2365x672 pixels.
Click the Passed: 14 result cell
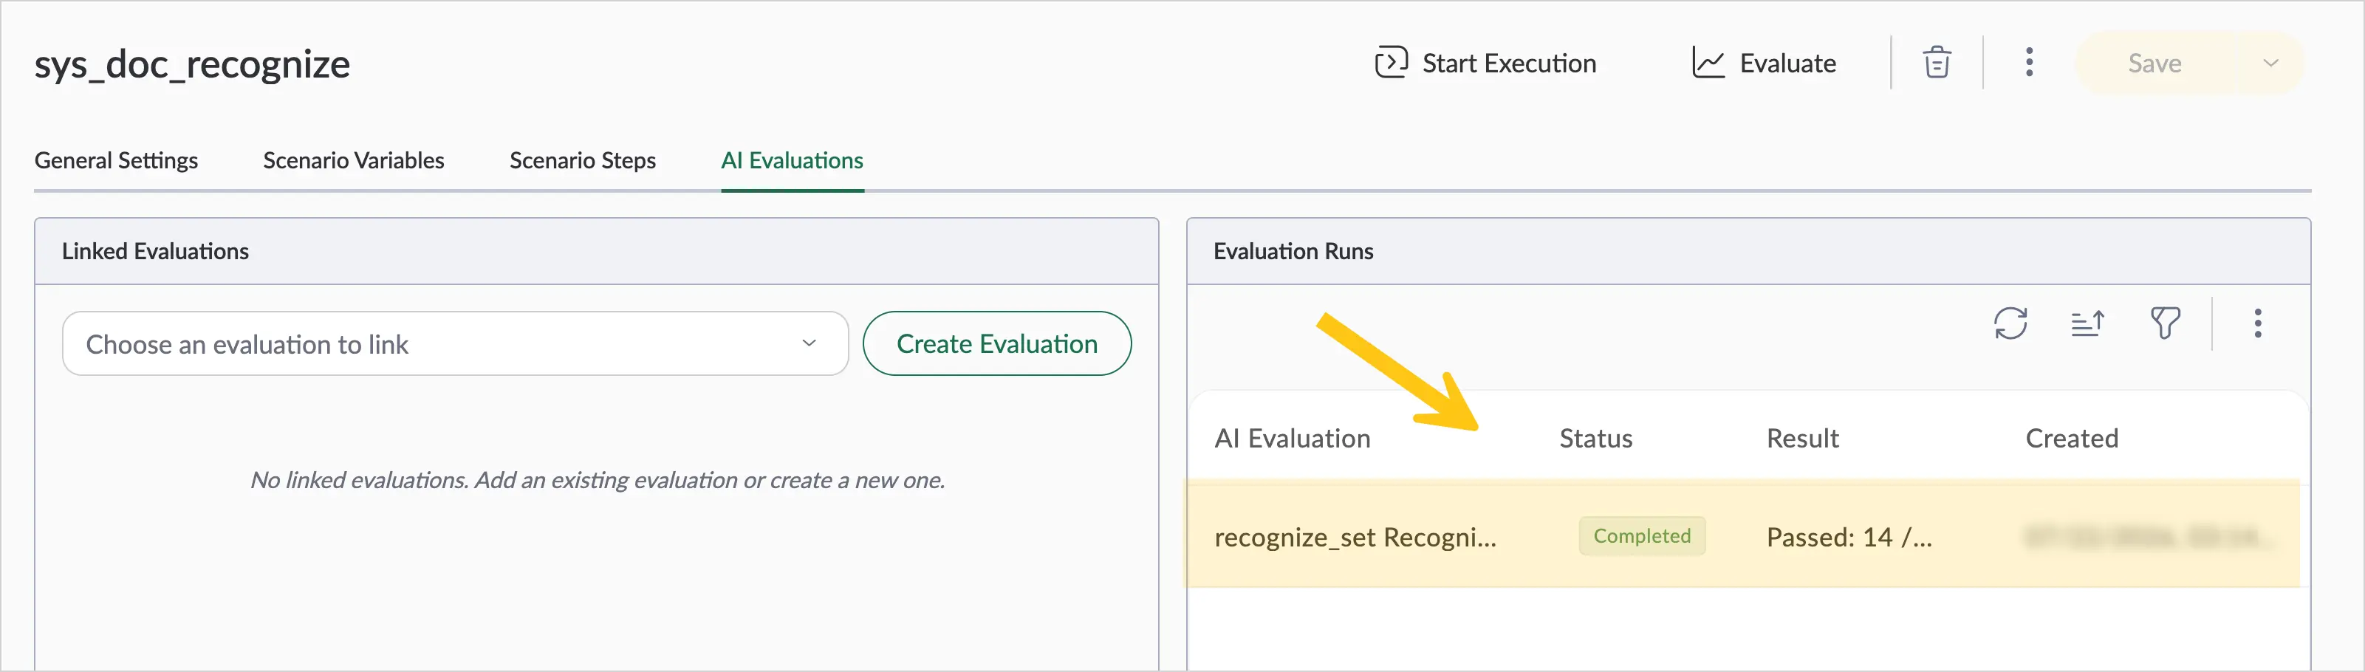[x=1849, y=537]
